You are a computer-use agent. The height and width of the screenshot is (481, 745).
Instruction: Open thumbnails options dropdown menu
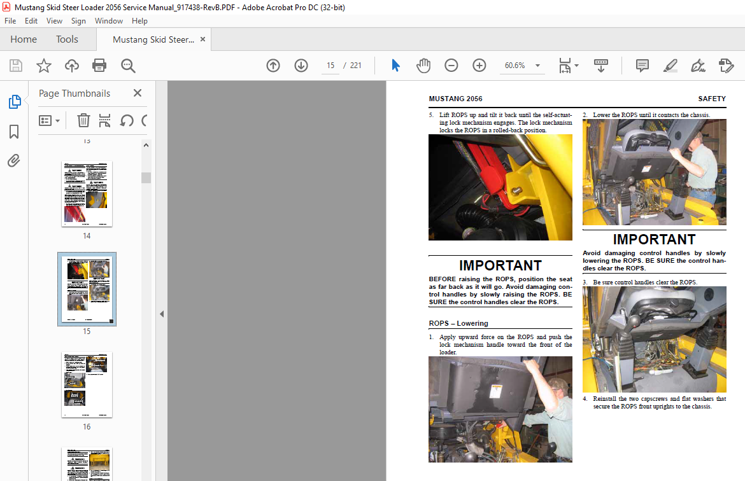[50, 121]
